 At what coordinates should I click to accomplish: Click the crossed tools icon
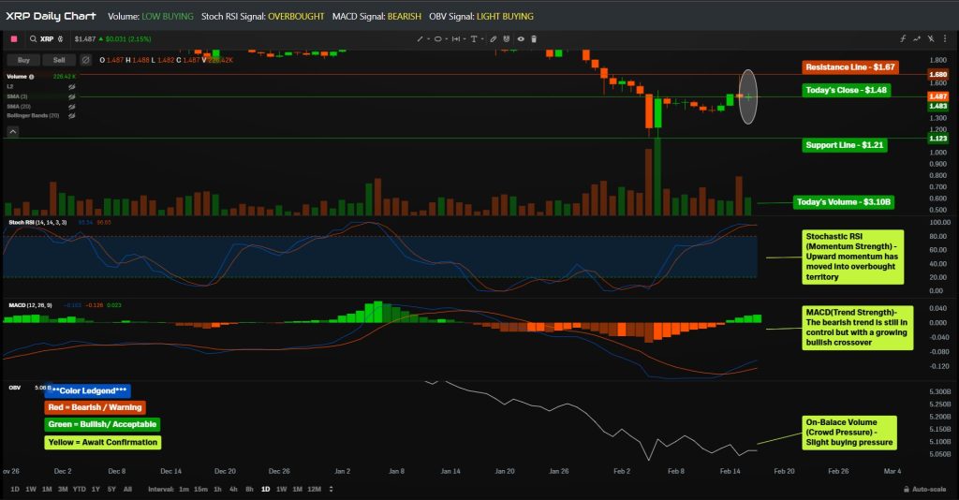(x=931, y=38)
